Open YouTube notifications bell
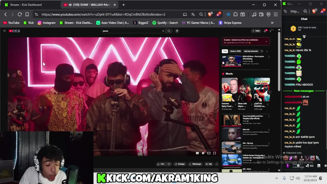 (265, 31)
